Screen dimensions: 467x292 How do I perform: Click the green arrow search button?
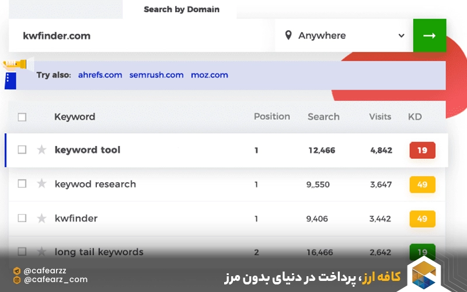430,36
